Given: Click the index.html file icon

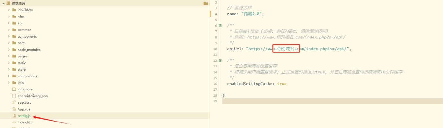Looking at the screenshot, I should [14, 122].
